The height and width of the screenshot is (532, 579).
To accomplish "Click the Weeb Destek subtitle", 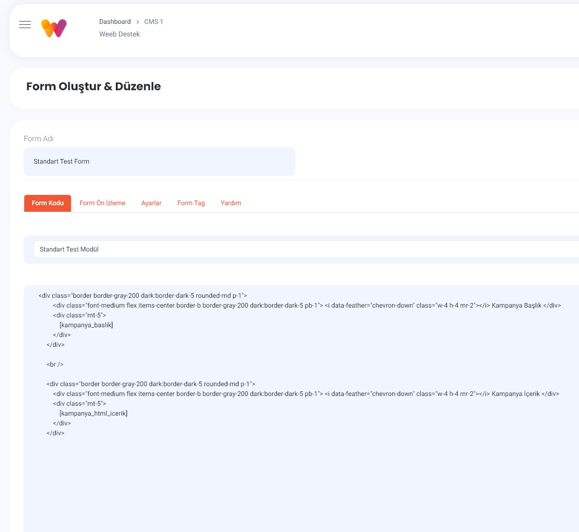I will point(120,34).
